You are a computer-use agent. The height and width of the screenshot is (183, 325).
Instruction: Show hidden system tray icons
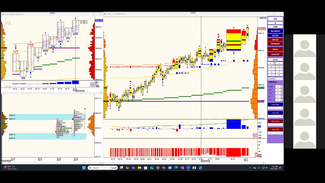(x=250, y=168)
